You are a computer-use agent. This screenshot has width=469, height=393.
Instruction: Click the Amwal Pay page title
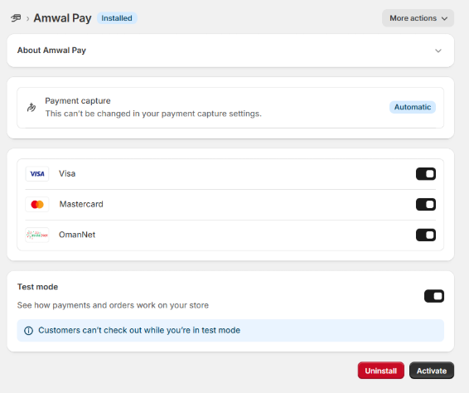[62, 18]
